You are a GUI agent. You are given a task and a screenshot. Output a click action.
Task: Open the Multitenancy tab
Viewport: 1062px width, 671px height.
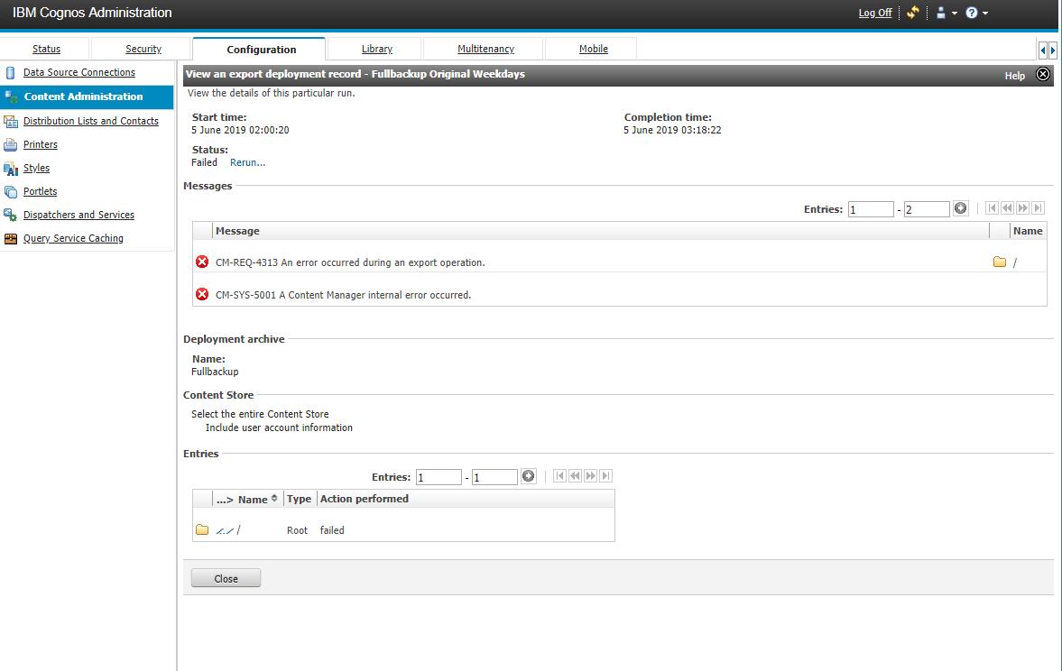pos(485,49)
